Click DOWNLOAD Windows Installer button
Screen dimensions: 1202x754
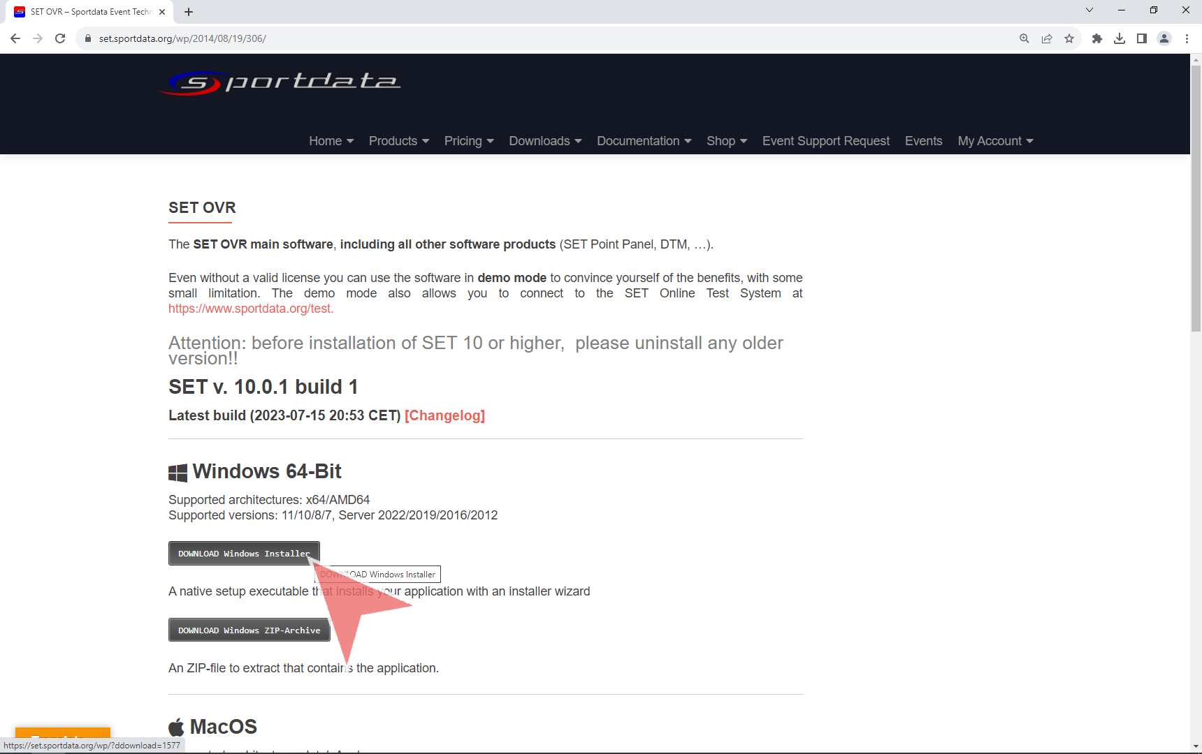[244, 554]
